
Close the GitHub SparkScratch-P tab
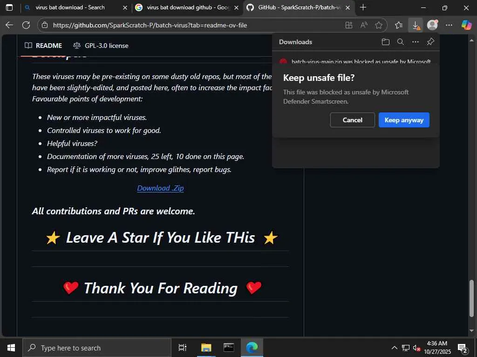click(x=348, y=7)
